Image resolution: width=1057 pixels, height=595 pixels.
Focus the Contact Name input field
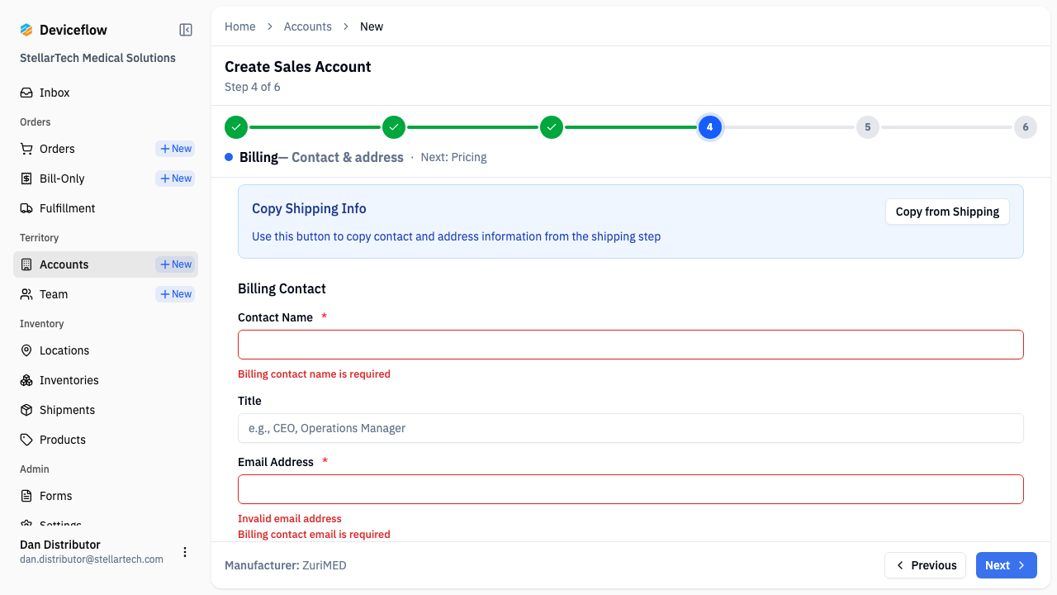630,344
